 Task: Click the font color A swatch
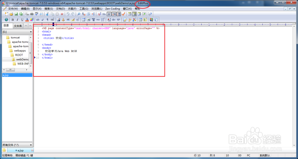27,20
